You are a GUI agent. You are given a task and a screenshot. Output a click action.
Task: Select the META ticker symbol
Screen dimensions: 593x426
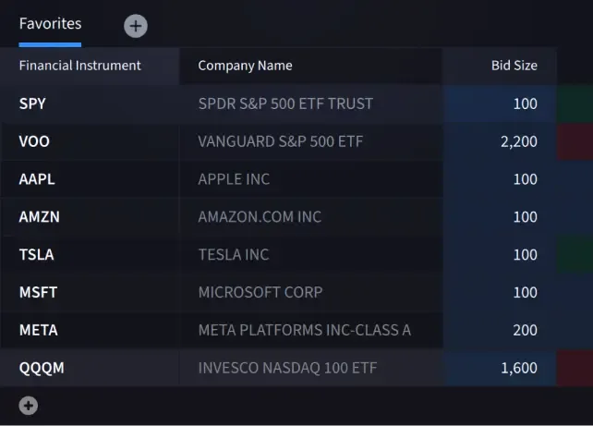38,330
